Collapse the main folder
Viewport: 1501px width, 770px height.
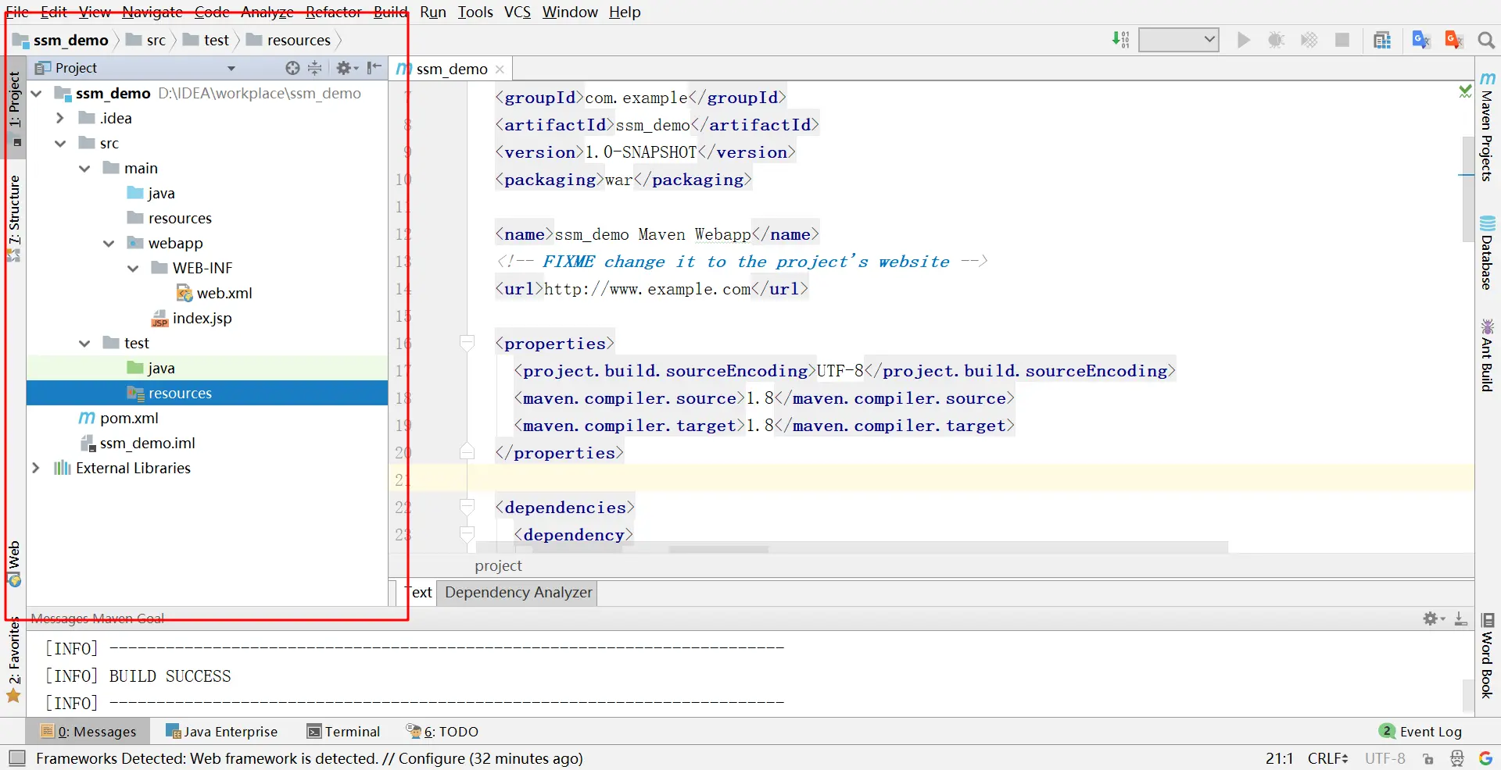tap(84, 169)
